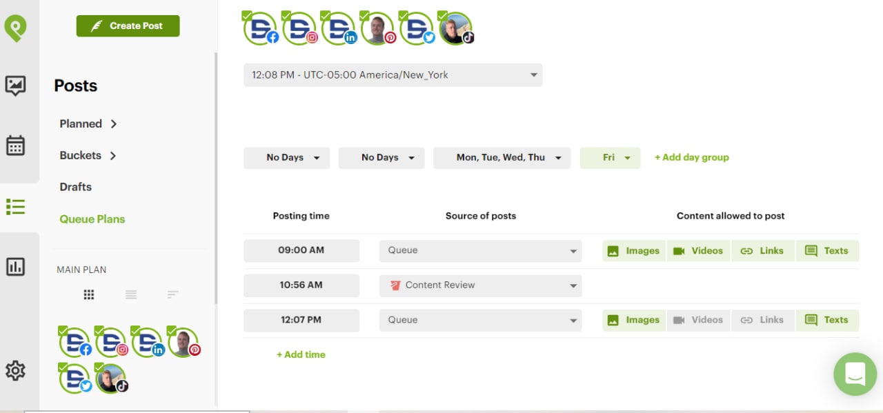
Task: Open the analytics bar chart icon
Action: point(15,266)
